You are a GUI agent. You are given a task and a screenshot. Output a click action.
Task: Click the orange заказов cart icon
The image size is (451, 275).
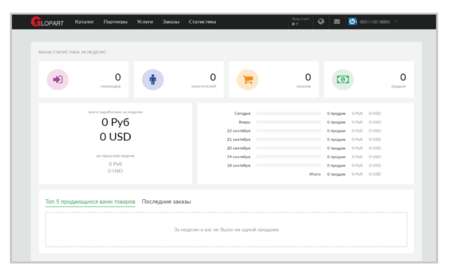pos(247,79)
